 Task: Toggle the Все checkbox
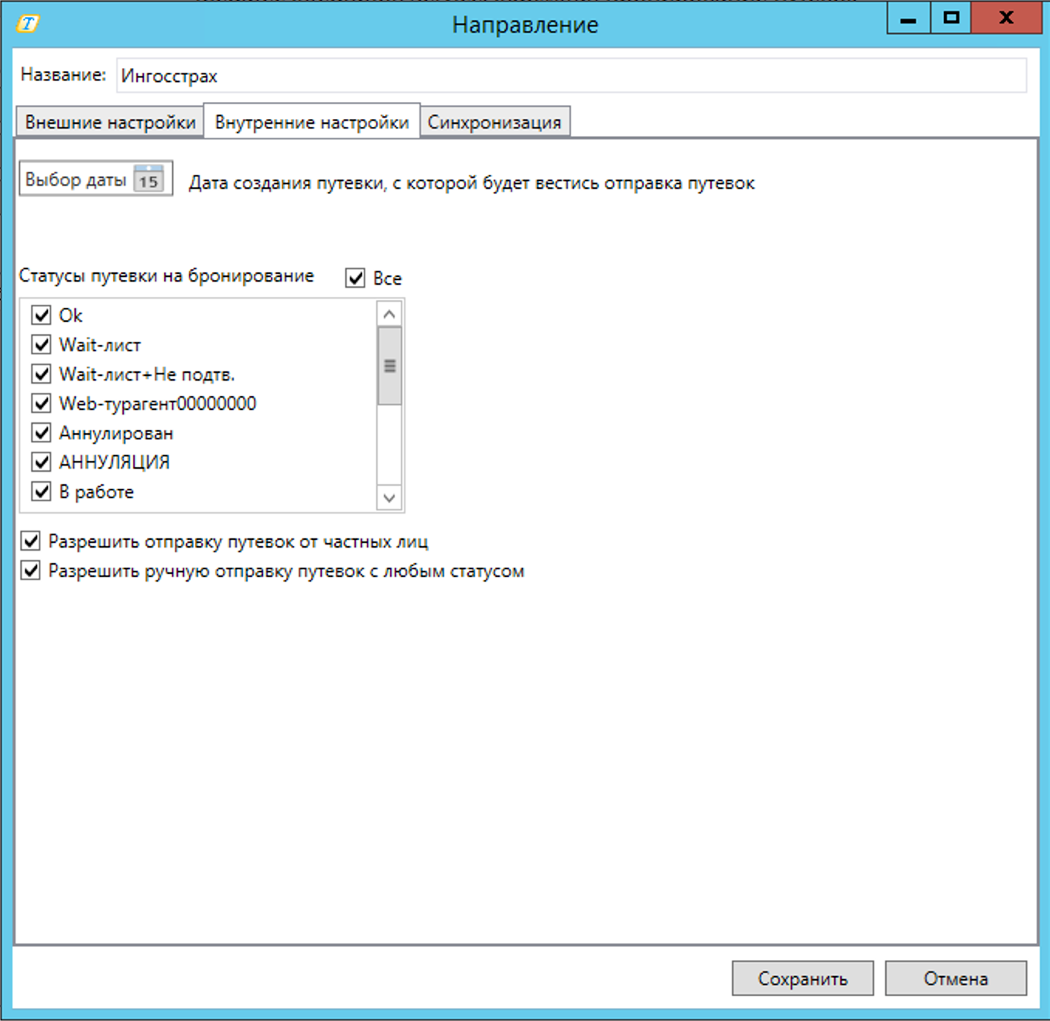coord(355,278)
